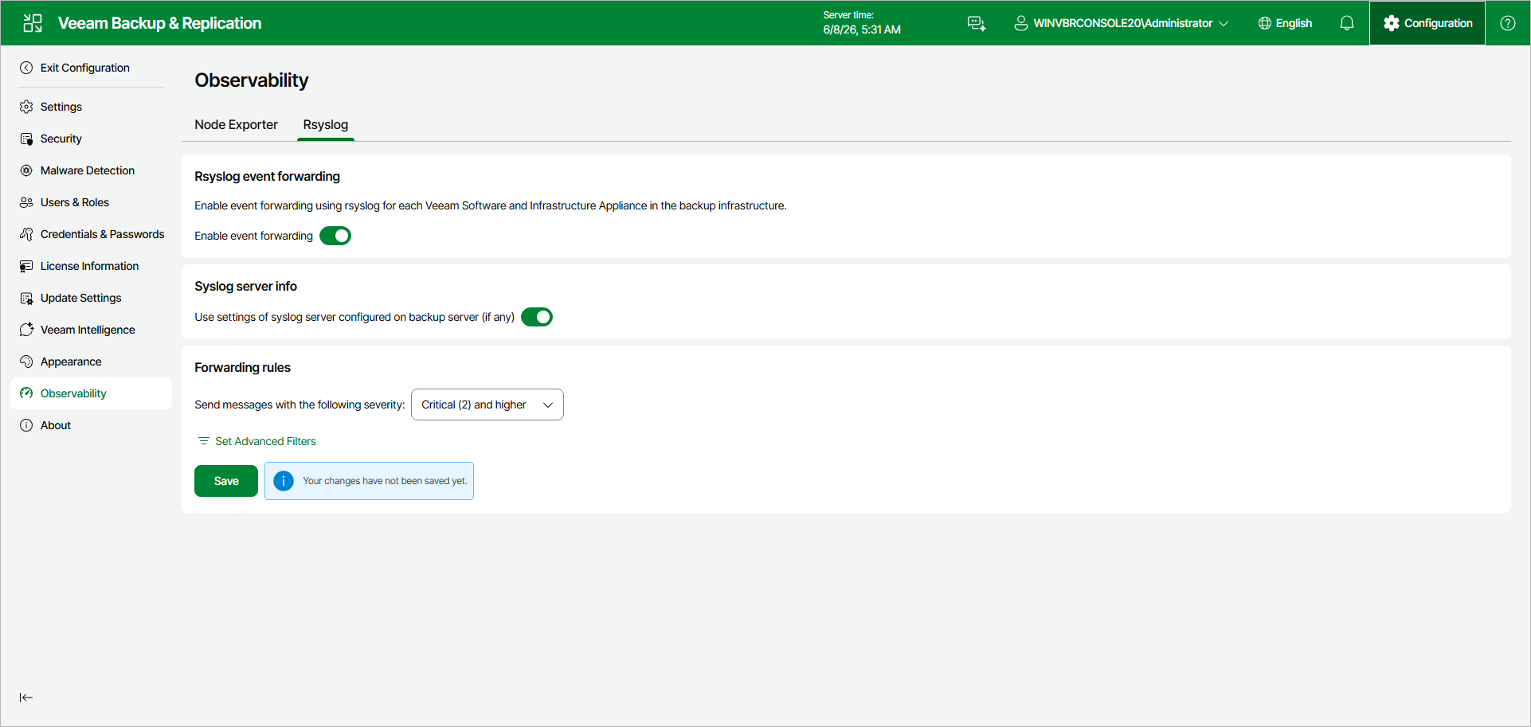
Task: Click the Users & Roles icon
Action: click(x=26, y=202)
